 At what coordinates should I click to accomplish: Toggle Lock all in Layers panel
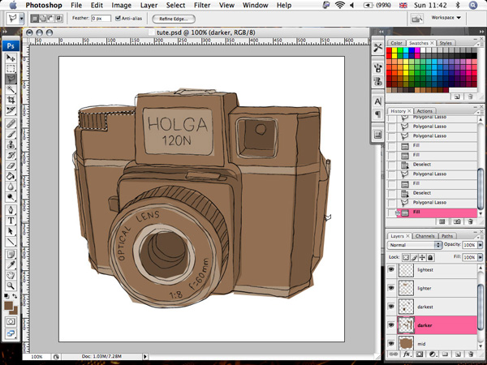(430, 257)
